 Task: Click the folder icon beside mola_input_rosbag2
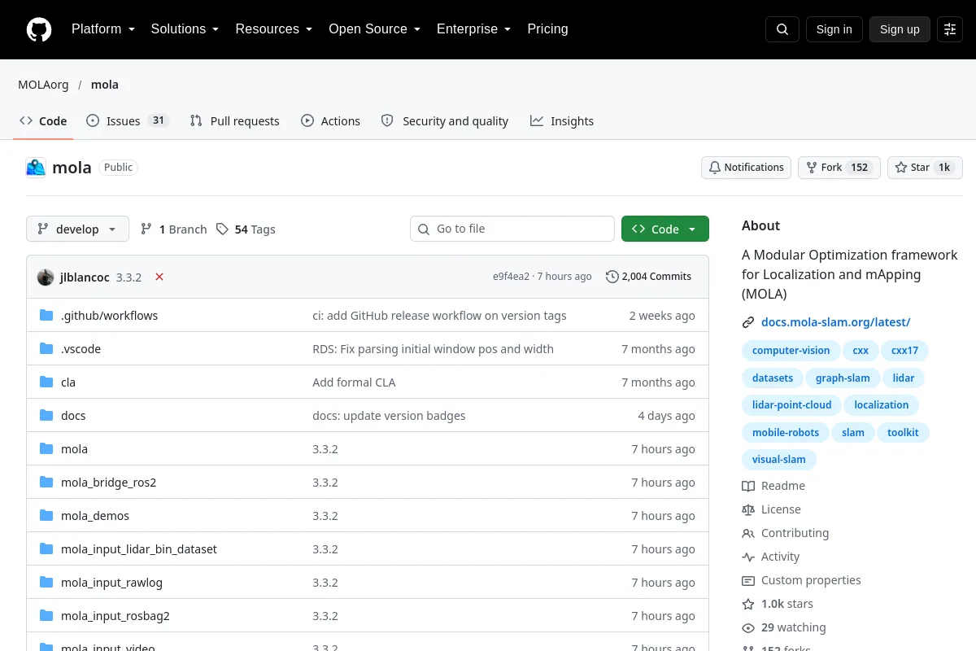[46, 616]
